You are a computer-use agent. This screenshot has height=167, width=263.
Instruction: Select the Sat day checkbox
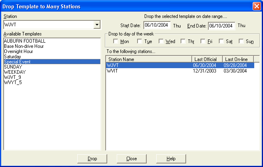click(221, 41)
